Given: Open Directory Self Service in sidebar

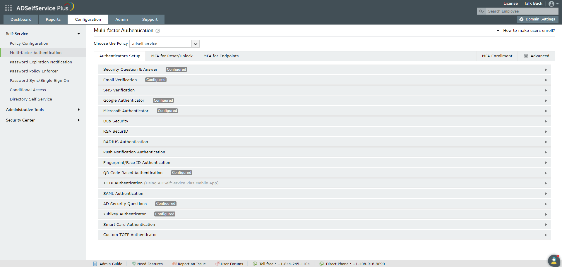Looking at the screenshot, I should [31, 99].
